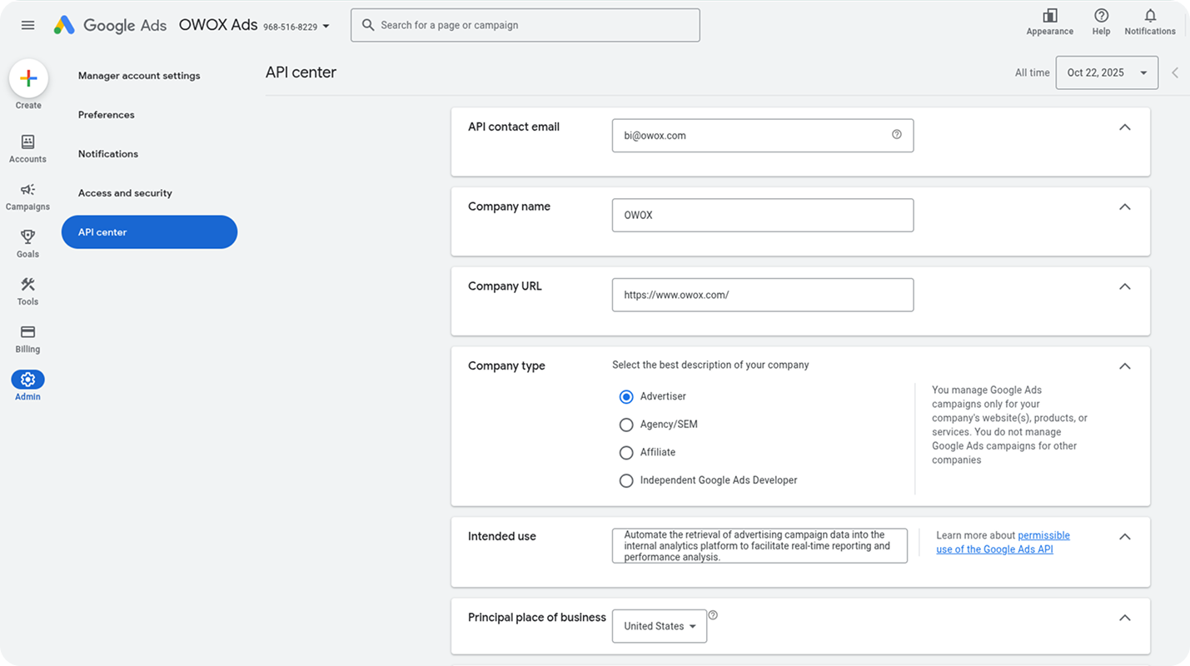Click inside the Company name field
Image resolution: width=1190 pixels, height=666 pixels.
point(762,215)
